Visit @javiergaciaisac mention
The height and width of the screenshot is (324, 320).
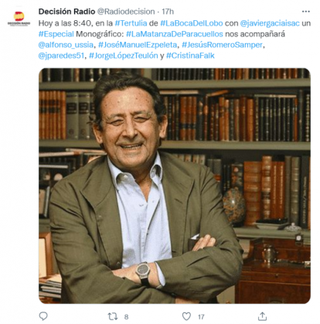(270, 23)
